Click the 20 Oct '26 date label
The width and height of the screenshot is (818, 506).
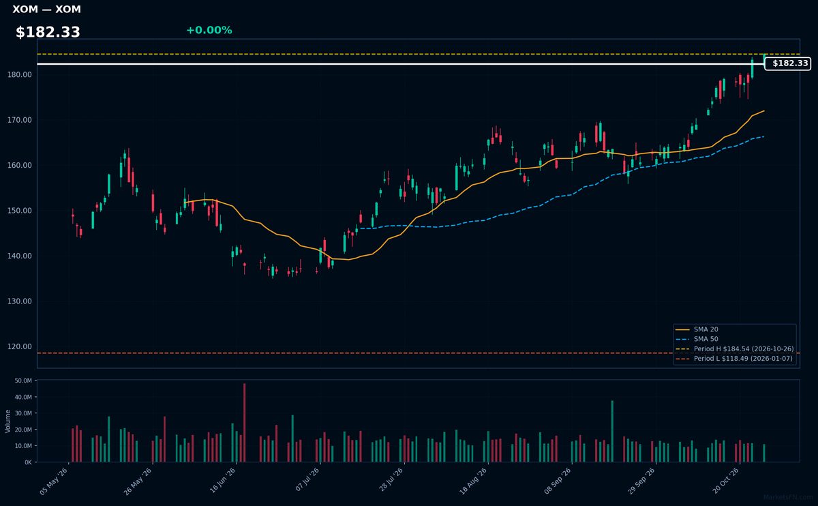pyautogui.click(x=725, y=481)
